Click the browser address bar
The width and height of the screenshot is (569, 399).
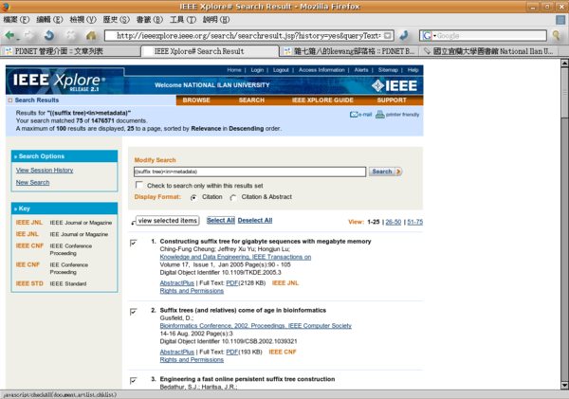(x=248, y=36)
